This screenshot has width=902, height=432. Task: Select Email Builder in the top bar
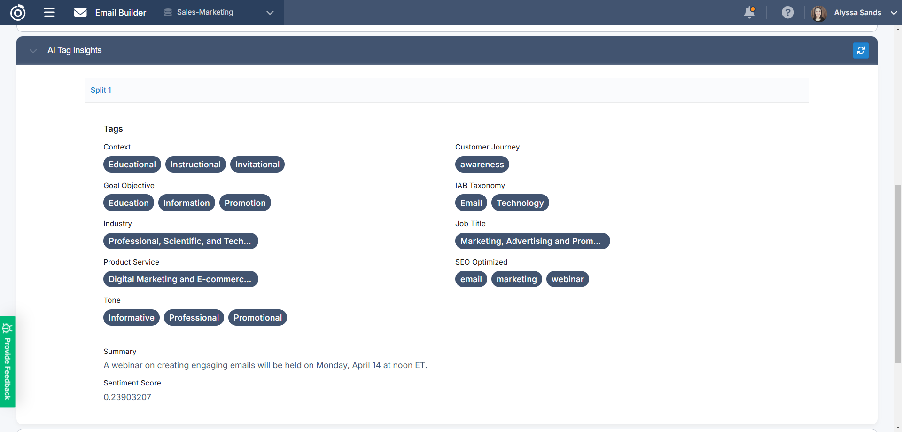pos(120,13)
